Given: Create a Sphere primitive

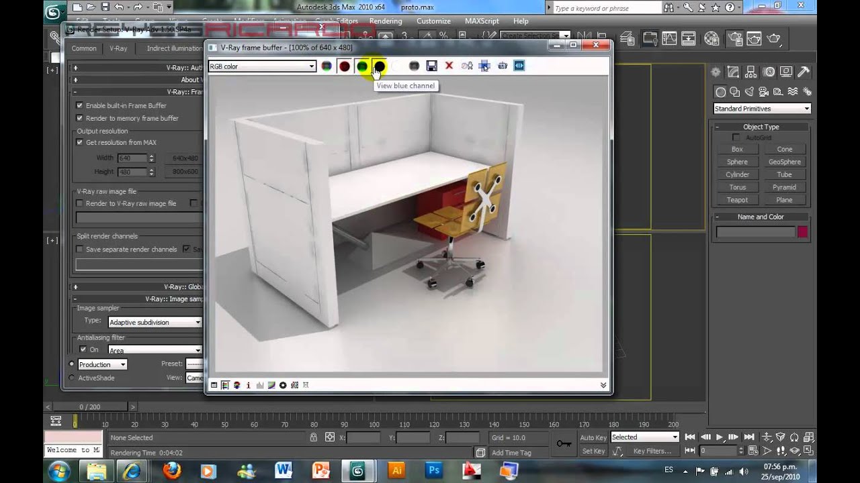Looking at the screenshot, I should [x=737, y=162].
